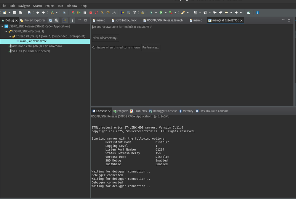Image resolution: width=296 pixels, height=199 pixels.
Task: Select the ST-LINK GDB server entry
Action: 31,51
